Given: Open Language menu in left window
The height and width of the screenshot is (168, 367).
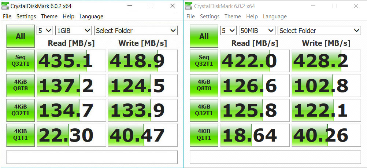Looking at the screenshot, I should pos(91,17).
